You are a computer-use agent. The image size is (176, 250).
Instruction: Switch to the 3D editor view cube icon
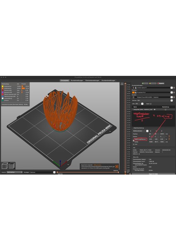(5, 166)
